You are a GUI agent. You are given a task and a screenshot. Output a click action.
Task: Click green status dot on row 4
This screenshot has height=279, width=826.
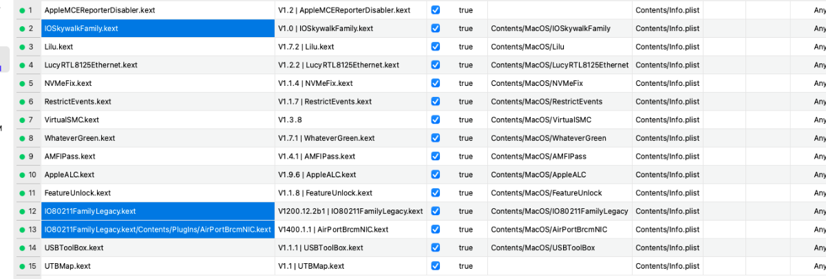pos(23,65)
